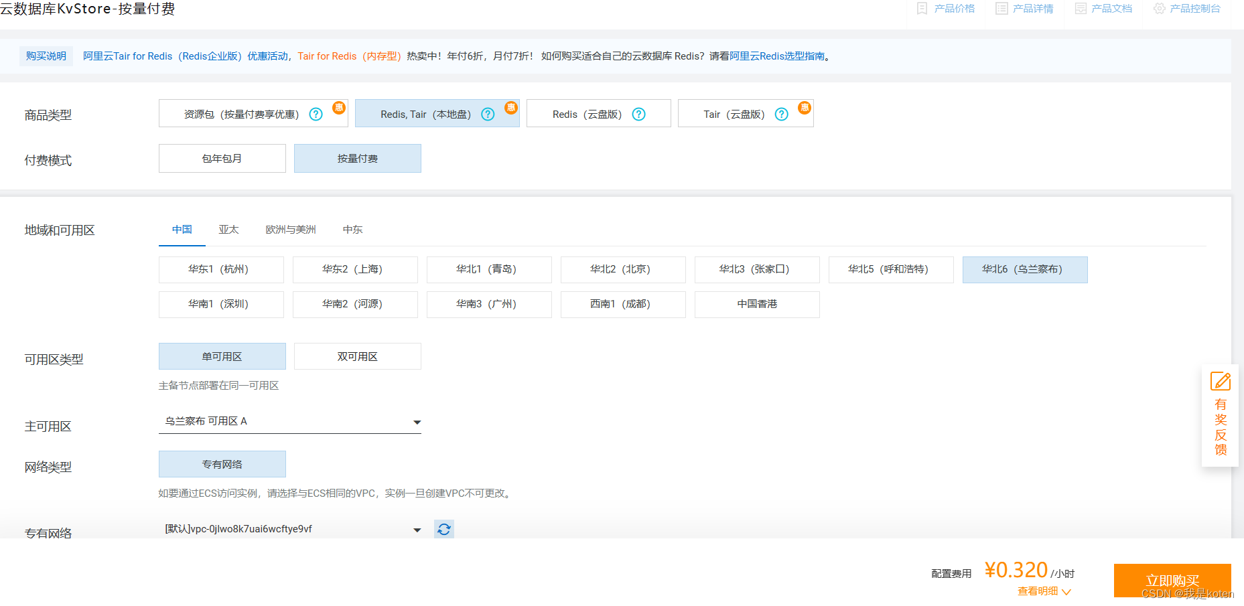Open 阿里云Redis选型指南 link

coord(777,56)
